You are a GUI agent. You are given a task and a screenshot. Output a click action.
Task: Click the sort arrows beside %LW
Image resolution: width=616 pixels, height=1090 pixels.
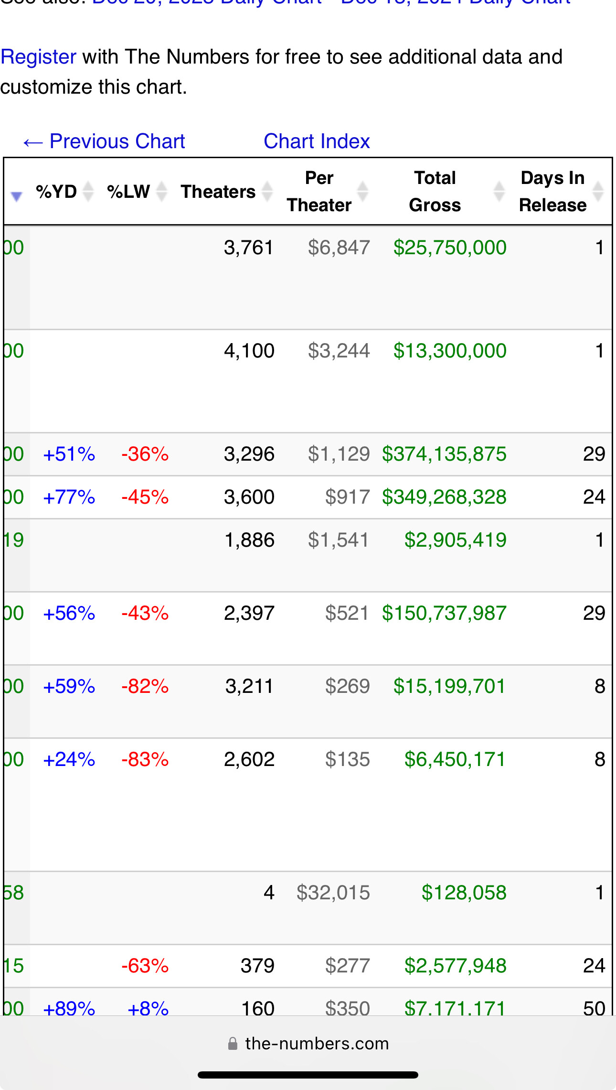pos(162,192)
